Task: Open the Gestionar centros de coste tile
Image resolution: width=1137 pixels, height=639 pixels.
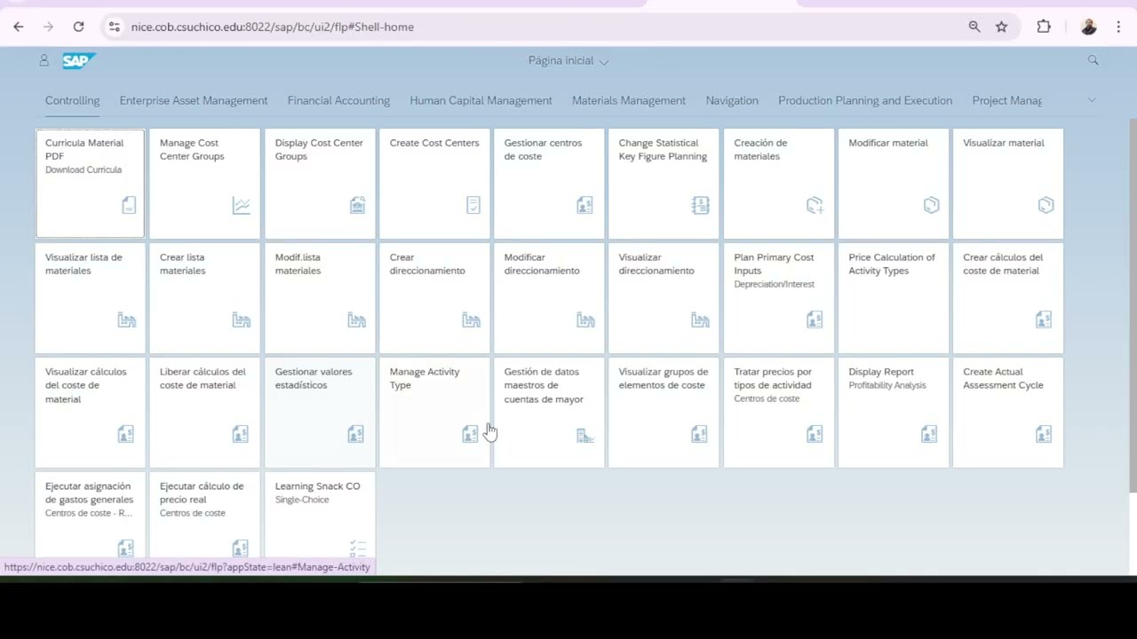Action: [549, 184]
